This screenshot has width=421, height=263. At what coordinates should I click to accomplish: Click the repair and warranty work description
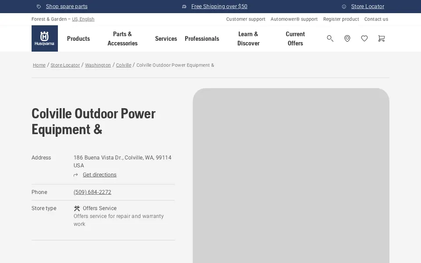tap(119, 220)
